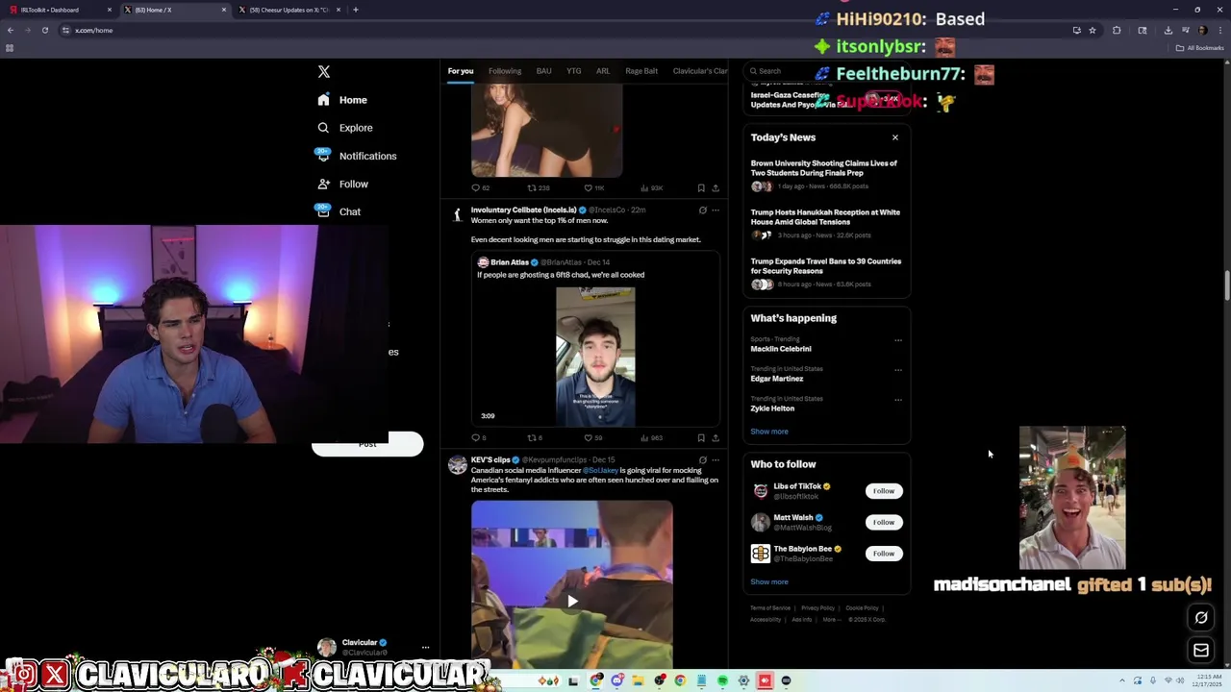This screenshot has height=692, width=1231.
Task: Click the Post button in sidebar
Action: point(367,444)
